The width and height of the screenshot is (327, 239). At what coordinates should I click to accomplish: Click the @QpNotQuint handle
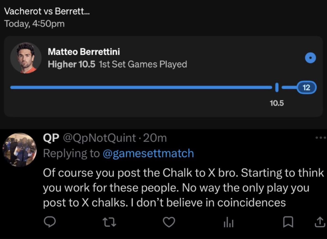tap(99, 138)
